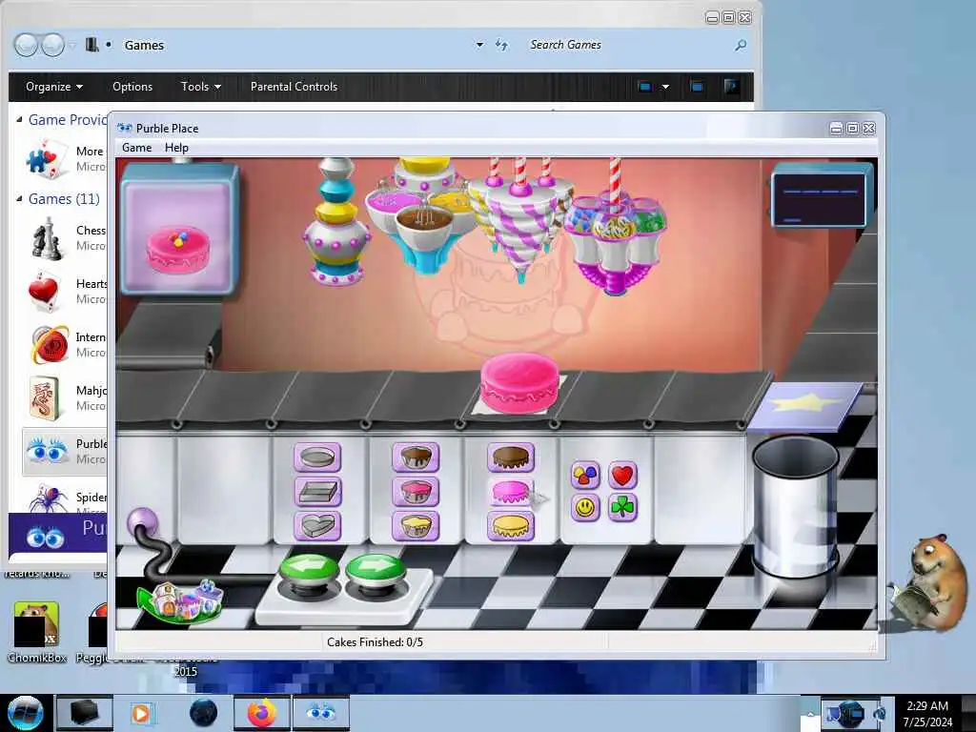Open the Game menu in Purble Place

pyautogui.click(x=137, y=148)
